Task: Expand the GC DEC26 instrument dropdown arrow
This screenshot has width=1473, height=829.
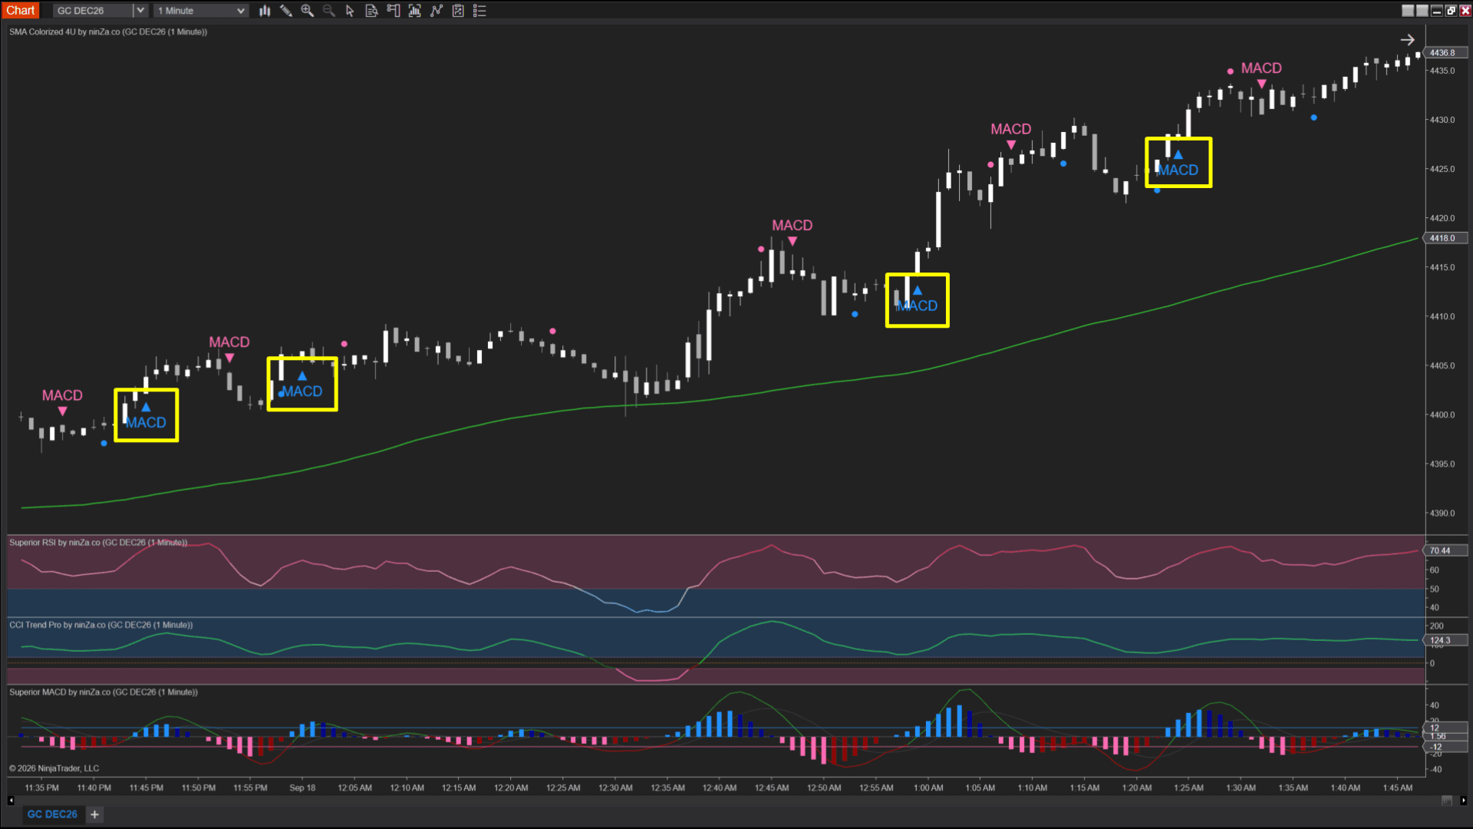Action: (x=140, y=11)
